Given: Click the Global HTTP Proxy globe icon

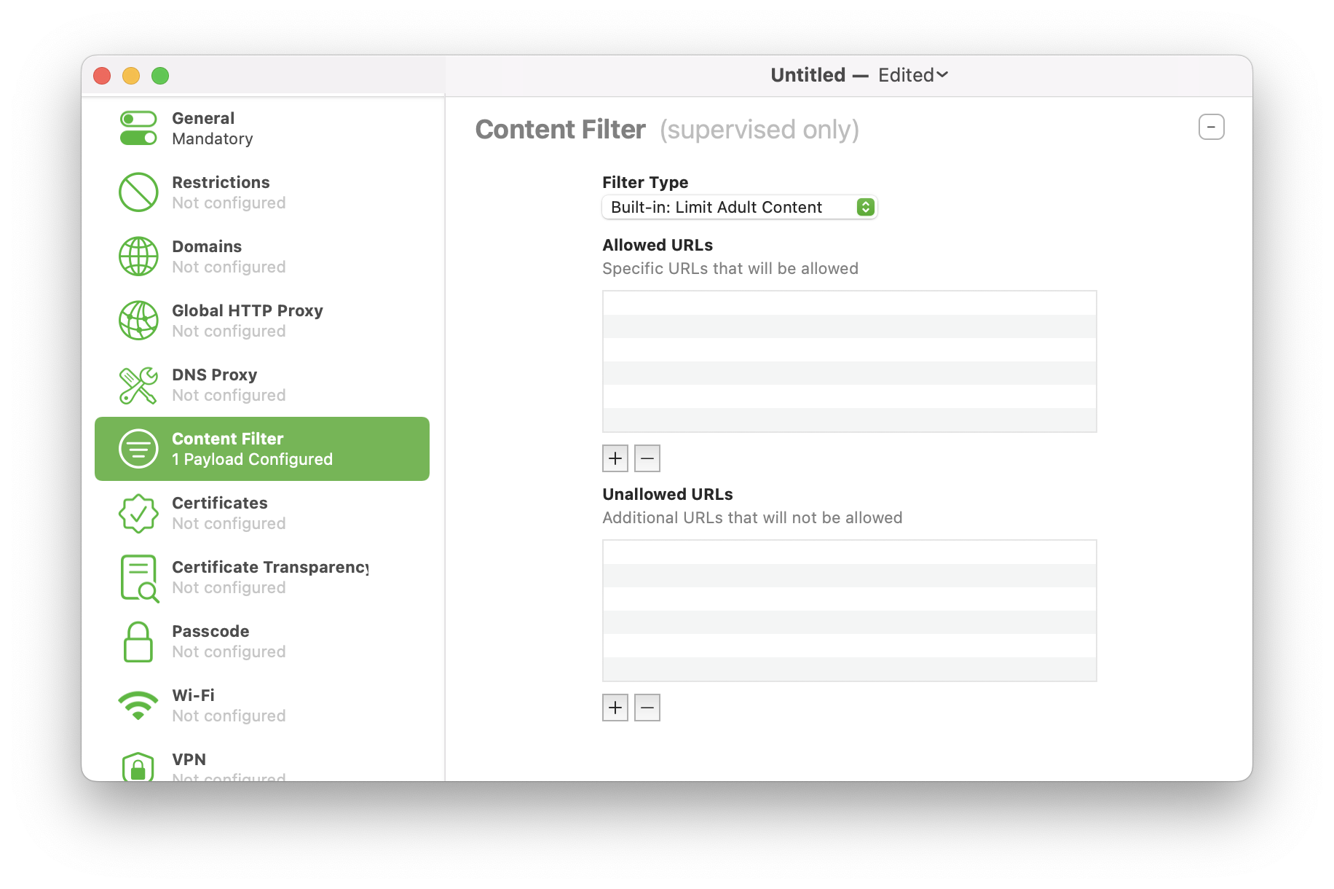Looking at the screenshot, I should pyautogui.click(x=138, y=321).
